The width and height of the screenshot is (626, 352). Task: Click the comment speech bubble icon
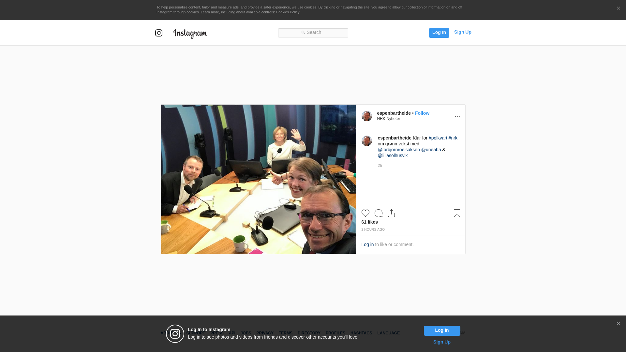click(379, 213)
